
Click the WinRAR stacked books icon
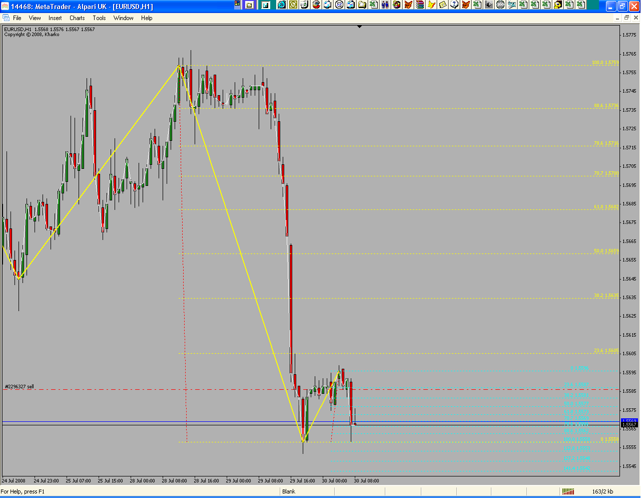tap(420, 5)
